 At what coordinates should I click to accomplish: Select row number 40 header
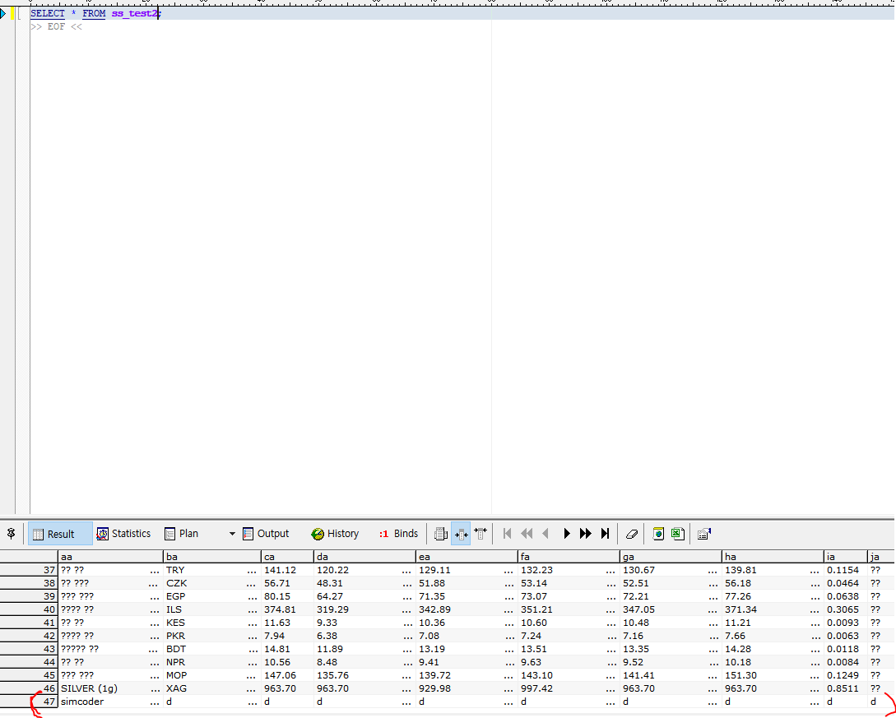(x=29, y=609)
